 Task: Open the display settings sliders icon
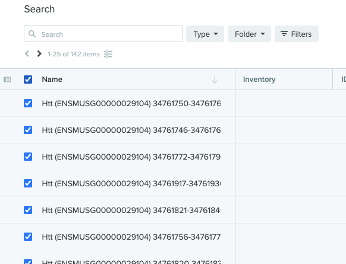tap(108, 54)
